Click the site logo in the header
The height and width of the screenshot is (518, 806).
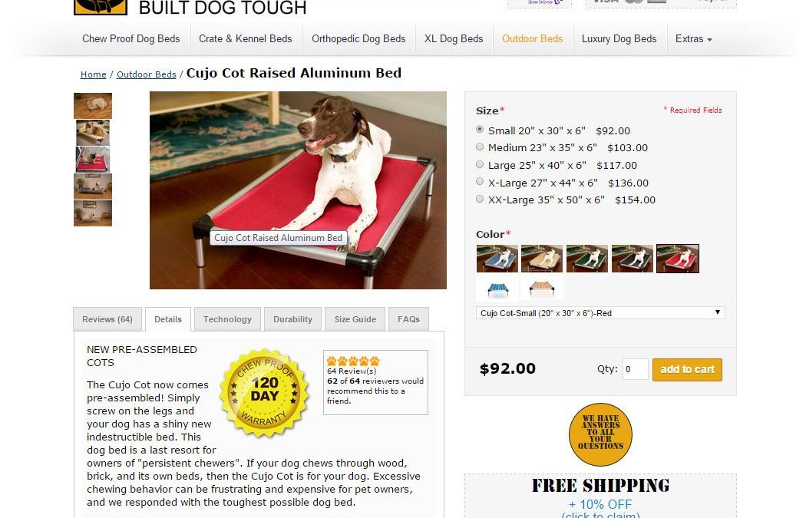pos(101,7)
